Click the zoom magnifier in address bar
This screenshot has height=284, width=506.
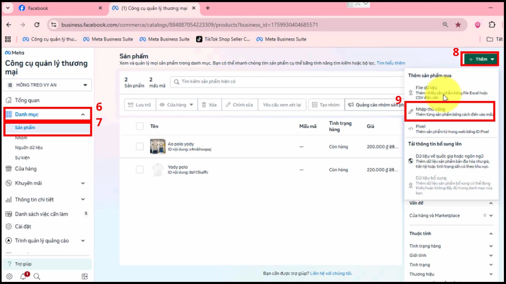pyautogui.click(x=445, y=25)
